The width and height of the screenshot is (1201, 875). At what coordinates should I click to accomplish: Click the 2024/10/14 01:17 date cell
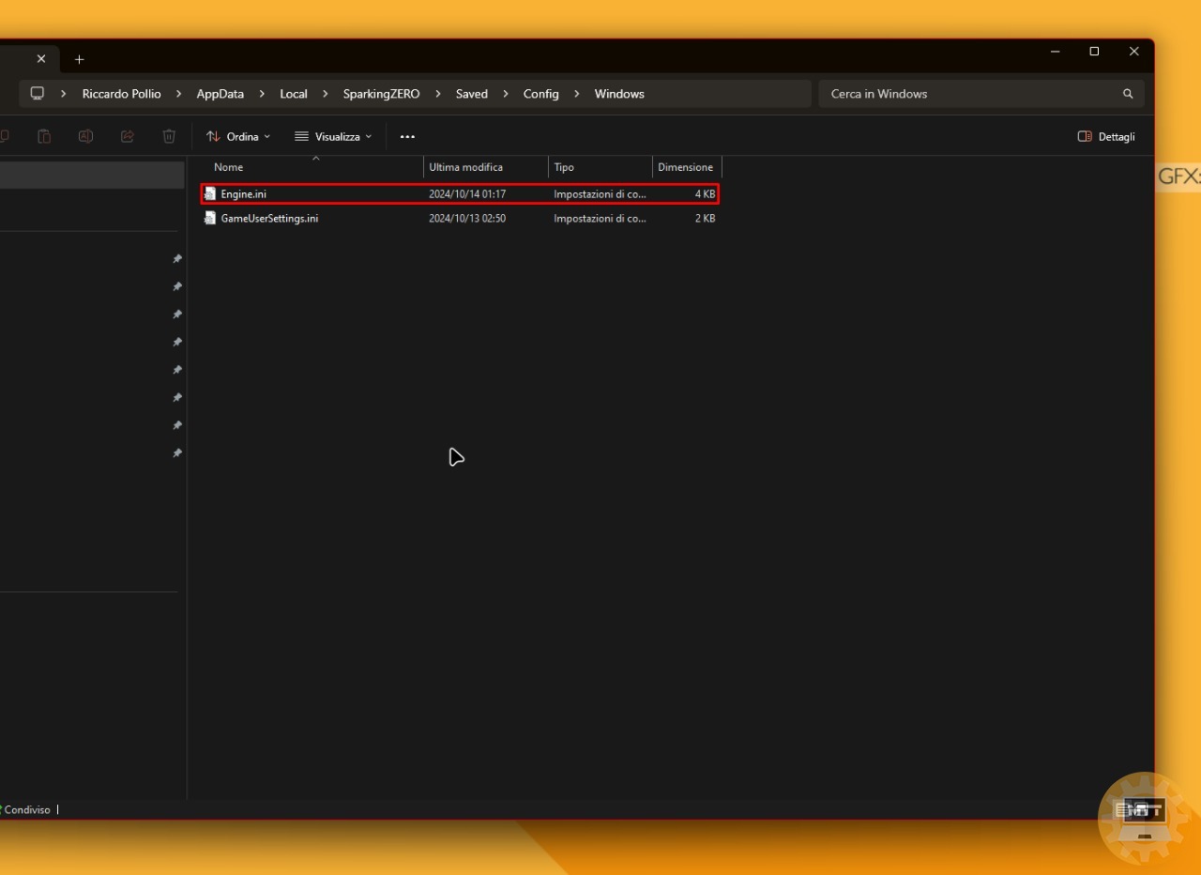467,194
